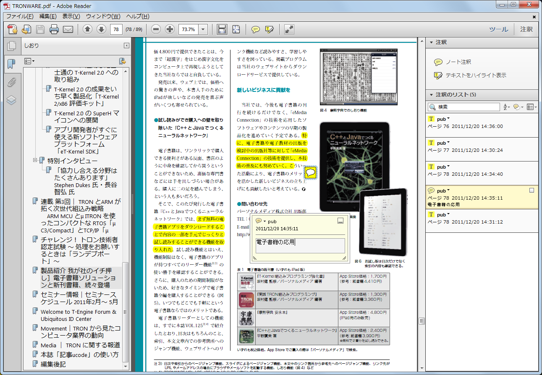
Task: Open bookmark セミナー情報 schedule
Action: coord(79,298)
